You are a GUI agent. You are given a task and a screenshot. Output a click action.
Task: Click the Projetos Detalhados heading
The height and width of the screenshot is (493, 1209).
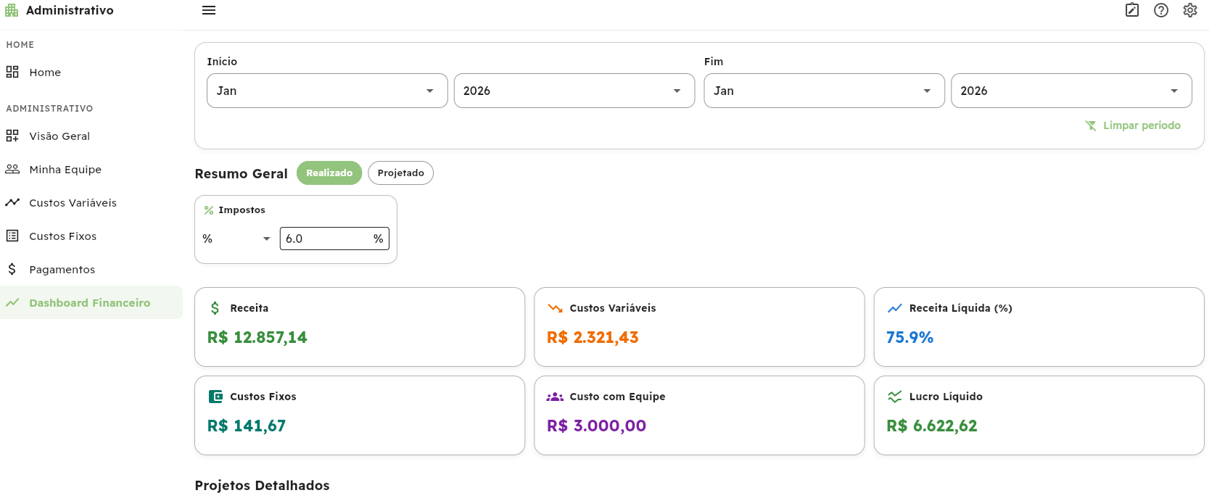(262, 485)
